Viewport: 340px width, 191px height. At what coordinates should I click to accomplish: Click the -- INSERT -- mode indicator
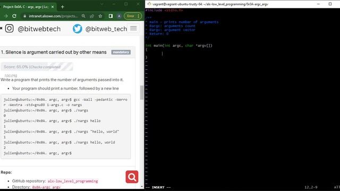(x=158, y=187)
